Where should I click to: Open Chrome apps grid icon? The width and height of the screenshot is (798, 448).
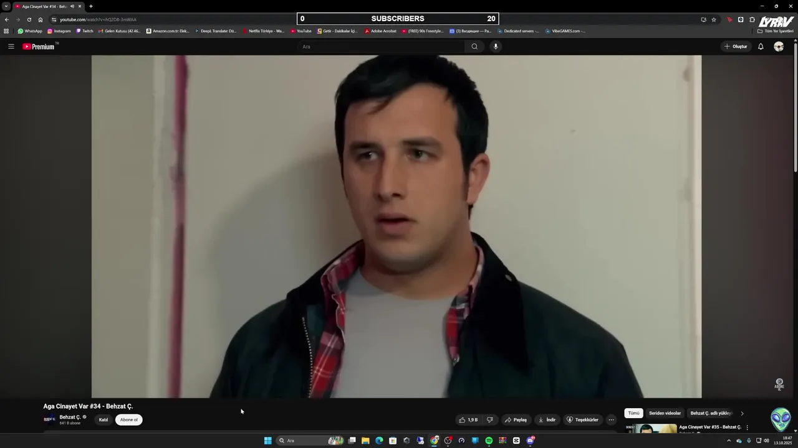(x=6, y=31)
